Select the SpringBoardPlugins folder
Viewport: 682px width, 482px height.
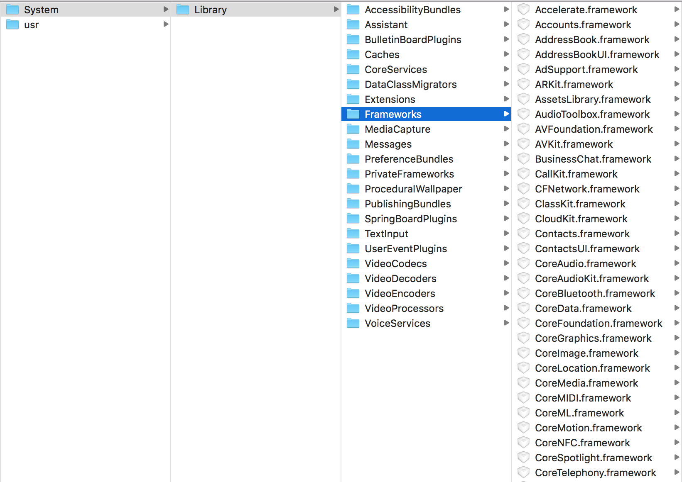coord(426,219)
